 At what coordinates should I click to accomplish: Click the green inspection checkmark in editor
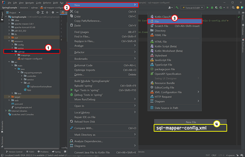click(x=239, y=17)
